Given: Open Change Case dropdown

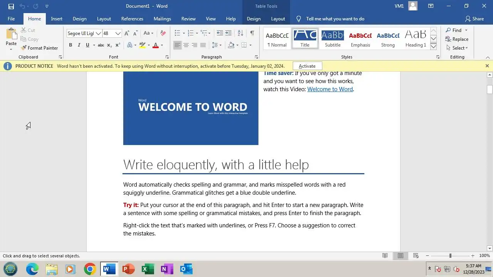Looking at the screenshot, I should click(x=148, y=33).
